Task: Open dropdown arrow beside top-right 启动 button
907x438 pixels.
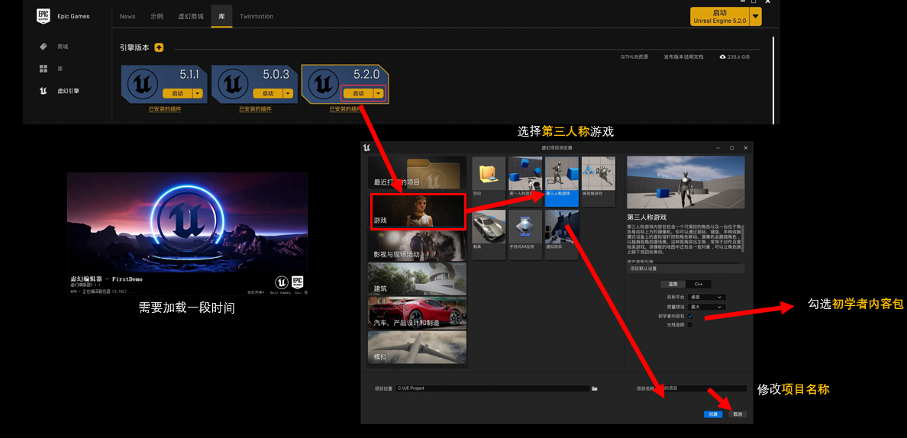Action: [755, 16]
